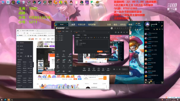The height and width of the screenshot is (101, 180).
Task: Open the font size dropdown in text dialog
Action: pos(82,38)
